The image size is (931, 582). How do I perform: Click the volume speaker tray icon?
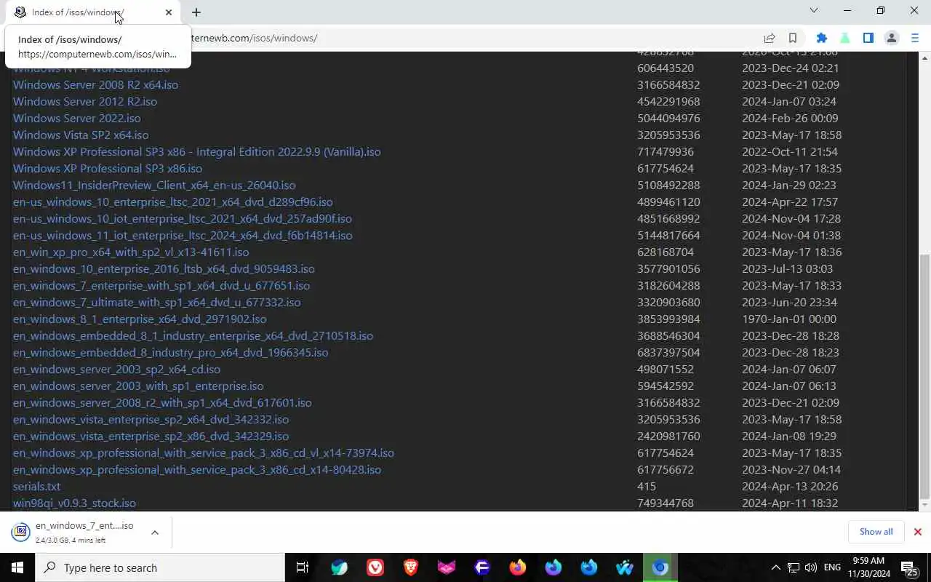(811, 567)
